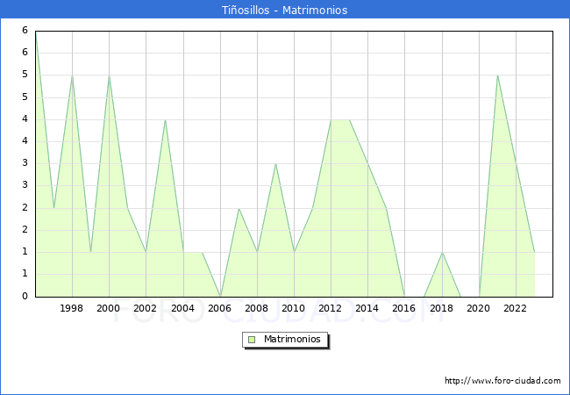The height and width of the screenshot is (395, 570).
Task: Click the 2018 peak data point
Action: click(442, 253)
